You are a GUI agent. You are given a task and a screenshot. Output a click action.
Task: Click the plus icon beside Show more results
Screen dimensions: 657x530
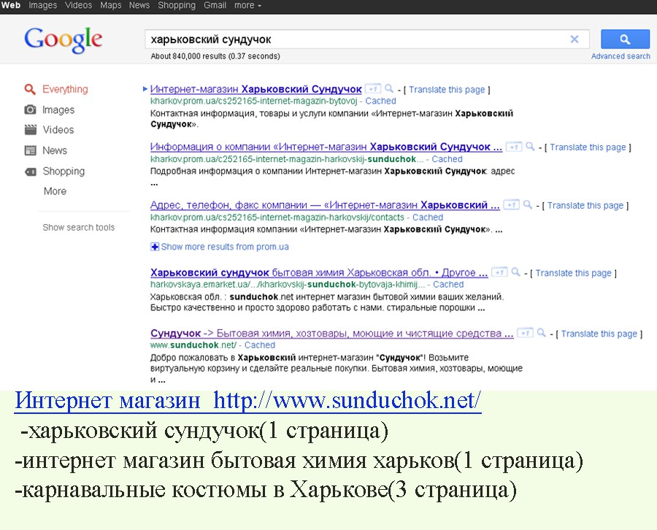pos(155,247)
